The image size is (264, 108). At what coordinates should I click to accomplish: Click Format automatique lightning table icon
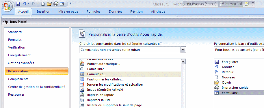pos(82,64)
